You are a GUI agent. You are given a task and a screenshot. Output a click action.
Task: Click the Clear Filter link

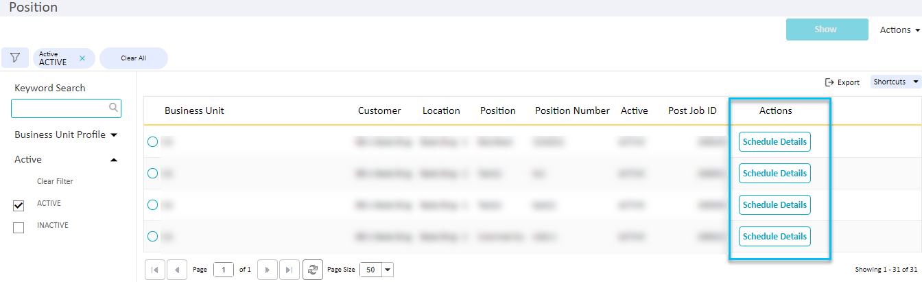point(55,181)
